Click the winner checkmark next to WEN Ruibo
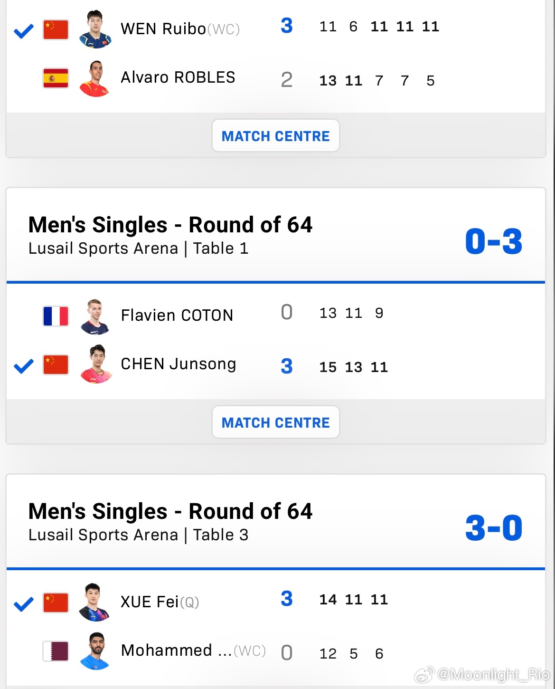Viewport: 555px width, 689px height. point(24,31)
